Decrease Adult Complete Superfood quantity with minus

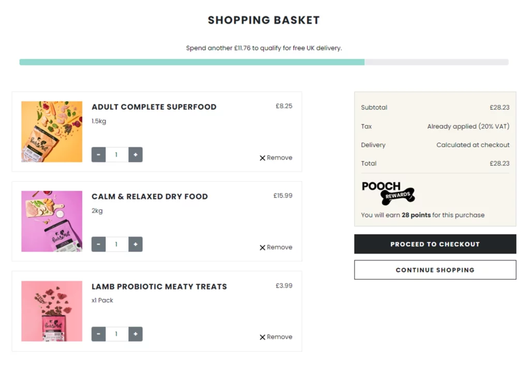click(98, 154)
